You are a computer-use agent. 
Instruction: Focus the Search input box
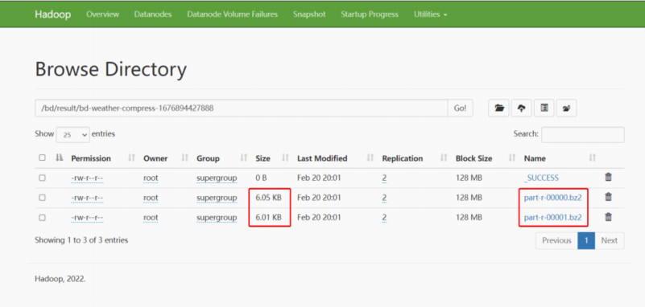pyautogui.click(x=582, y=134)
